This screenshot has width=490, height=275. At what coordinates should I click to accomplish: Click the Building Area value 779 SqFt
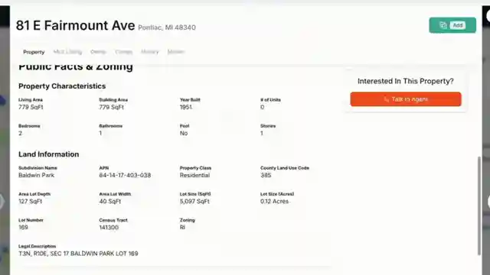click(111, 107)
